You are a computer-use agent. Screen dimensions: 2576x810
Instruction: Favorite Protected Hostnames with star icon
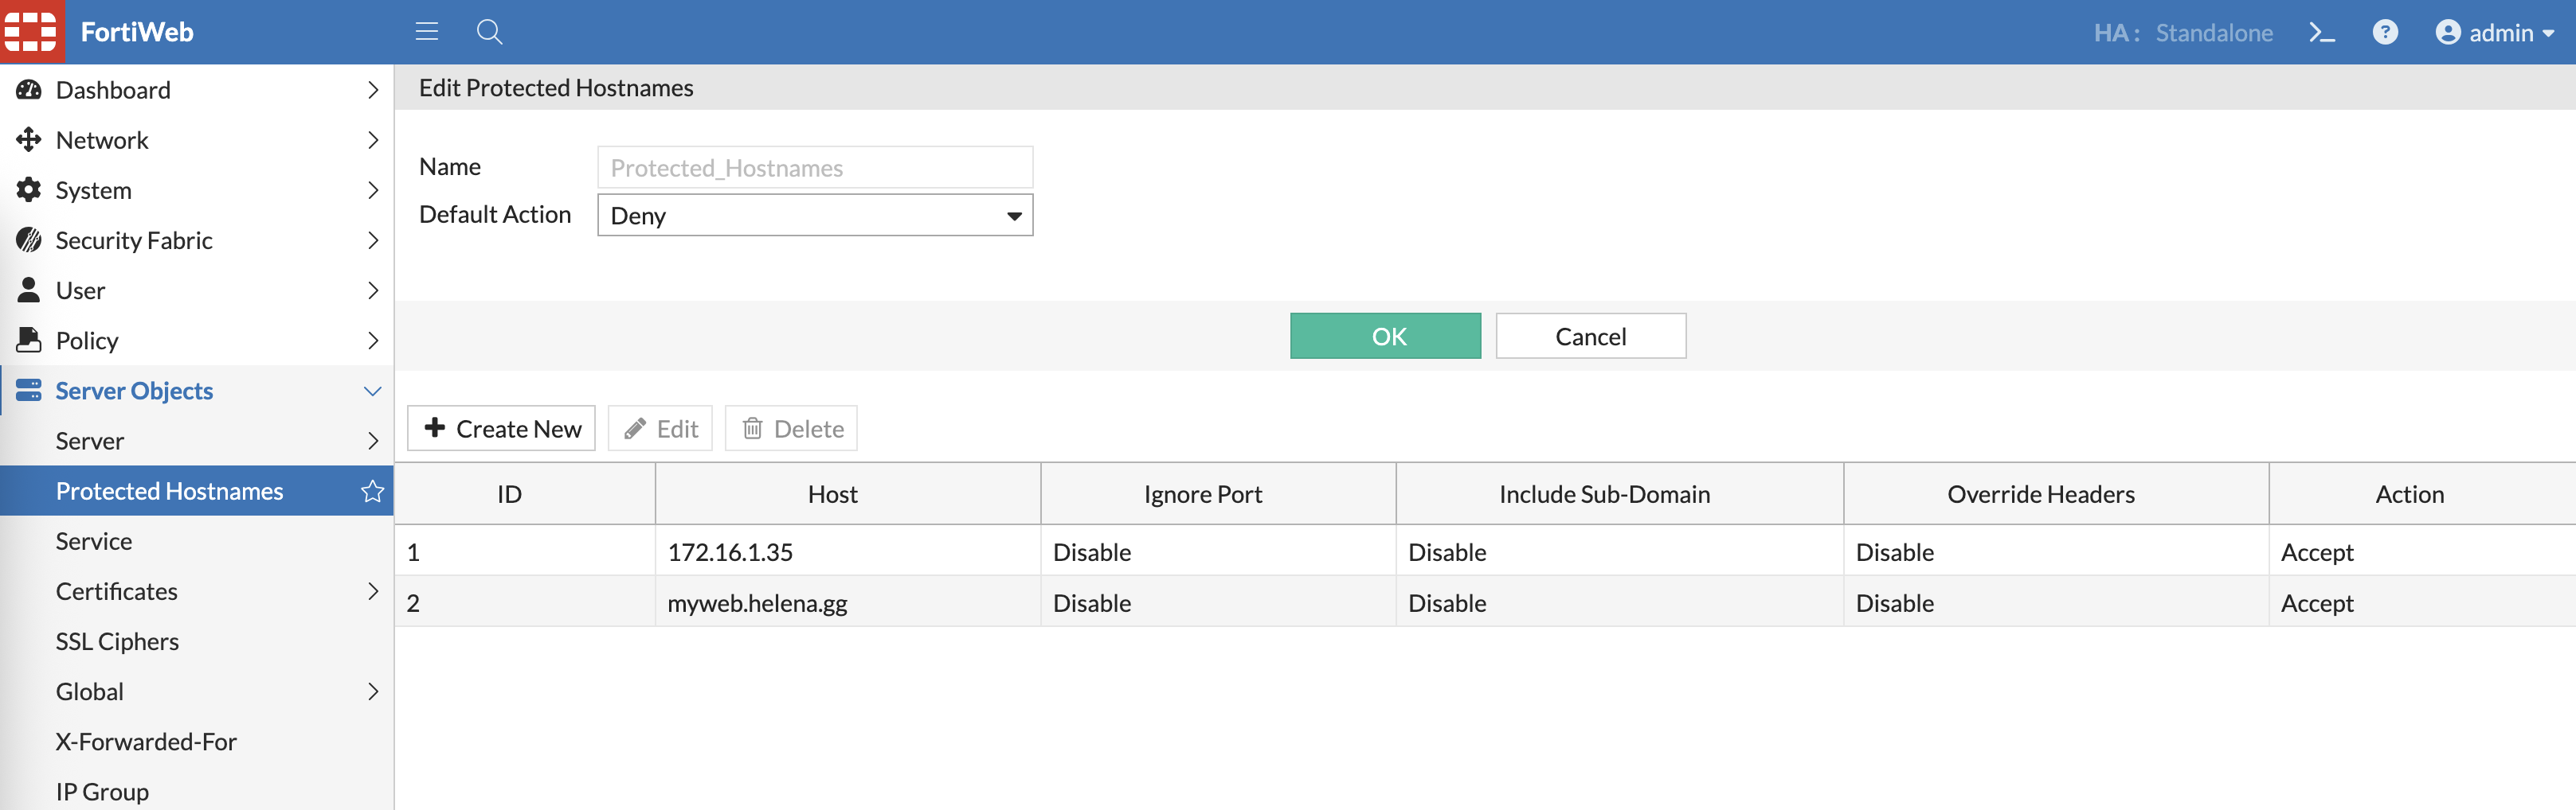(x=372, y=492)
